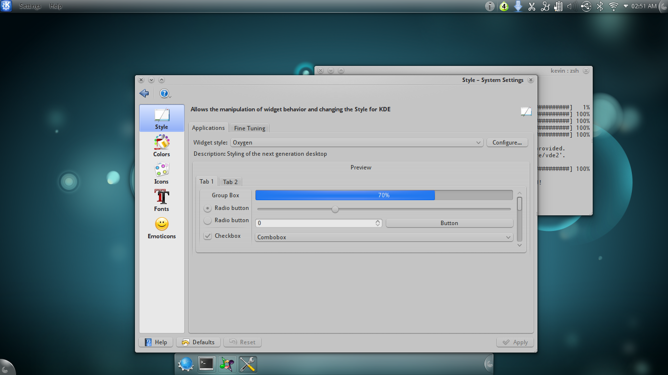Image resolution: width=668 pixels, height=375 pixels.
Task: Click the style module icon at header right
Action: pyautogui.click(x=526, y=111)
